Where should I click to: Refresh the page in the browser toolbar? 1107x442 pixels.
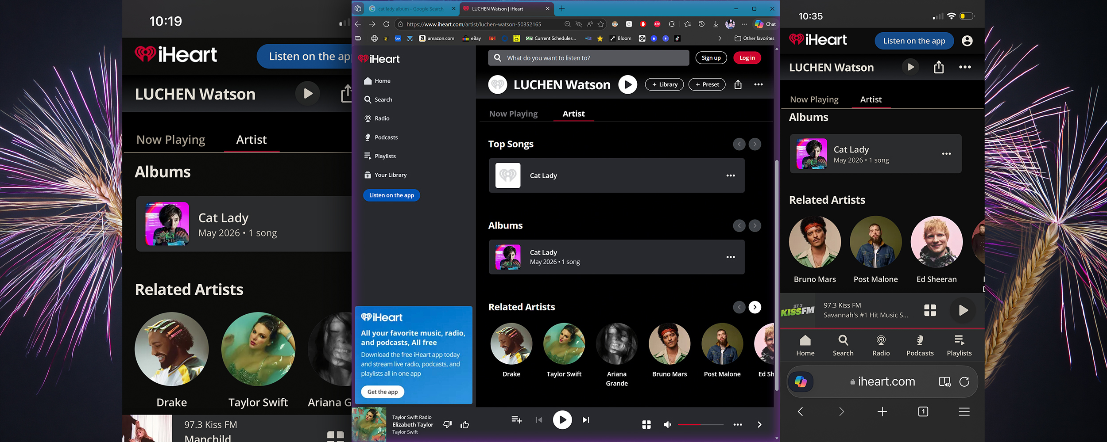386,24
